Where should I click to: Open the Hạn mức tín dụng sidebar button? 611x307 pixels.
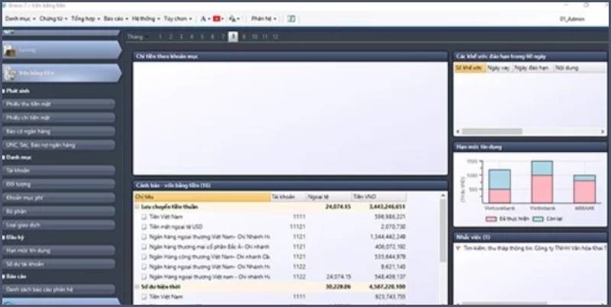(x=59, y=250)
